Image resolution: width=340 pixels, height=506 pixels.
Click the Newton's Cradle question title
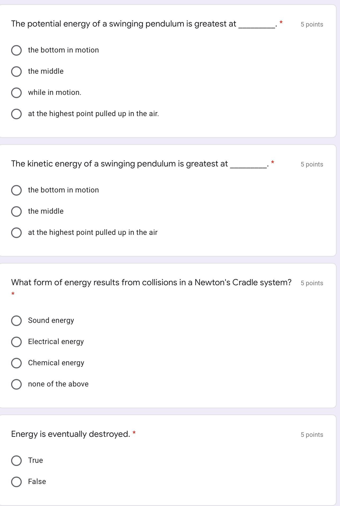(151, 283)
